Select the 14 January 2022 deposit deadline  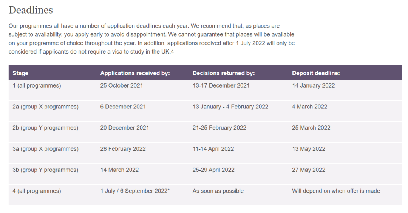313,86
